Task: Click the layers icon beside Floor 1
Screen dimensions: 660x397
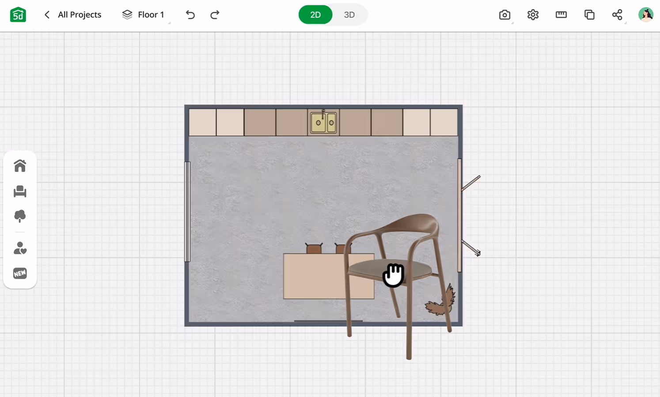Action: tap(127, 15)
